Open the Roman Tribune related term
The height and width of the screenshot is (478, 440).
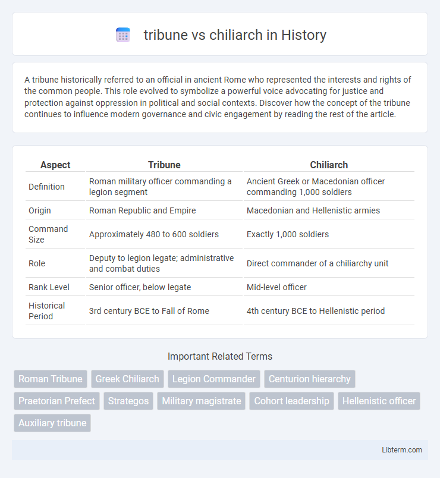coord(51,379)
